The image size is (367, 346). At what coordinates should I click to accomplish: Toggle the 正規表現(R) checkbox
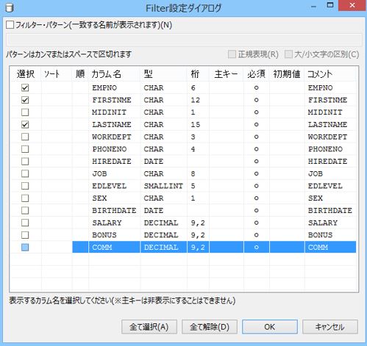tap(232, 54)
